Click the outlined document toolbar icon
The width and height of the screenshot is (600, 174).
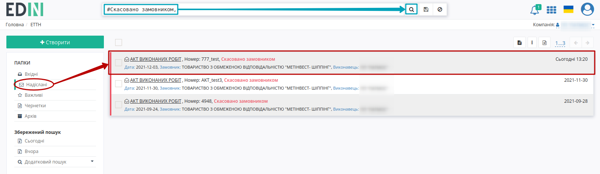tap(544, 43)
